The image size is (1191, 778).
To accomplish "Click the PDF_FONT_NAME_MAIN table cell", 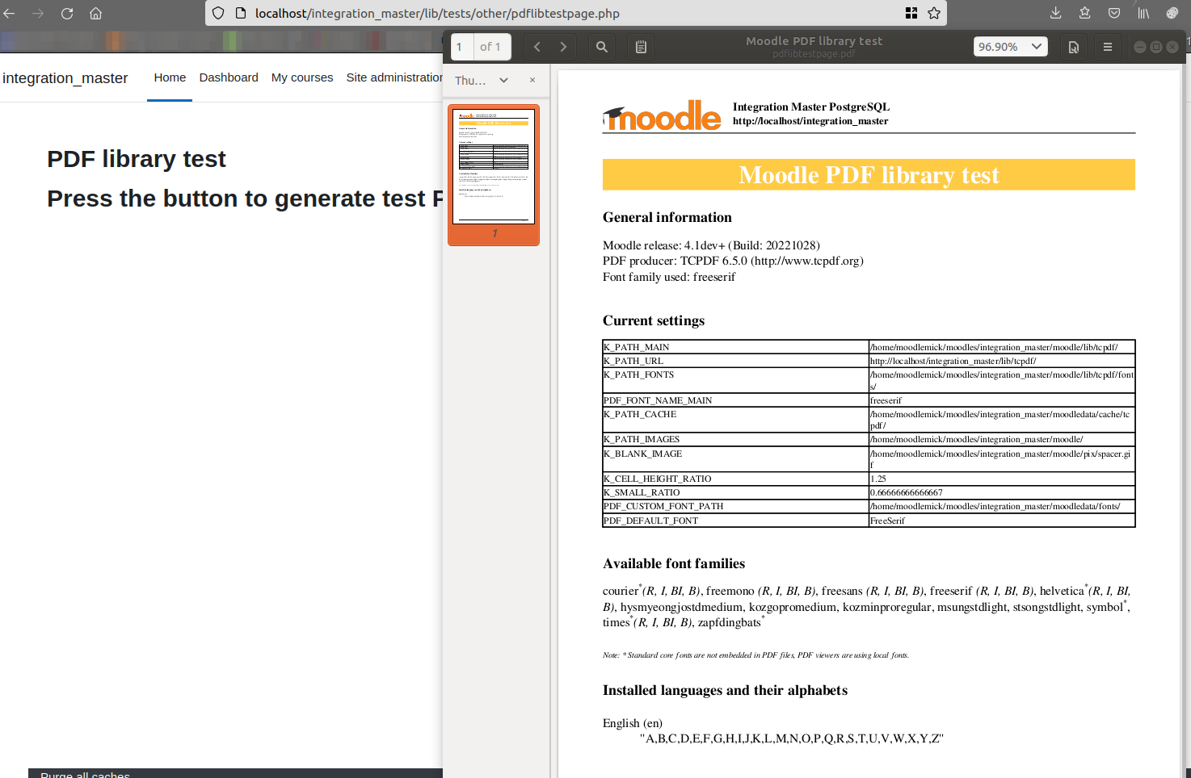I will (735, 400).
